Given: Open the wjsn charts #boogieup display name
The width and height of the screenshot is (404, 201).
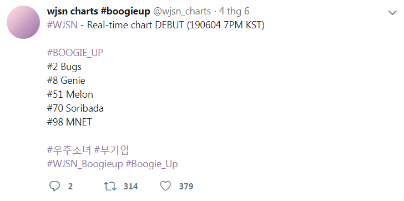Looking at the screenshot, I should pos(98,11).
